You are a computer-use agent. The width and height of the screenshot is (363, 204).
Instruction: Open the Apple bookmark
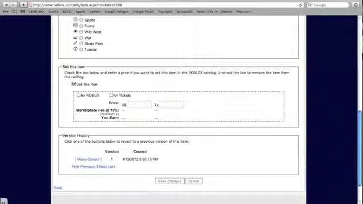(81, 11)
